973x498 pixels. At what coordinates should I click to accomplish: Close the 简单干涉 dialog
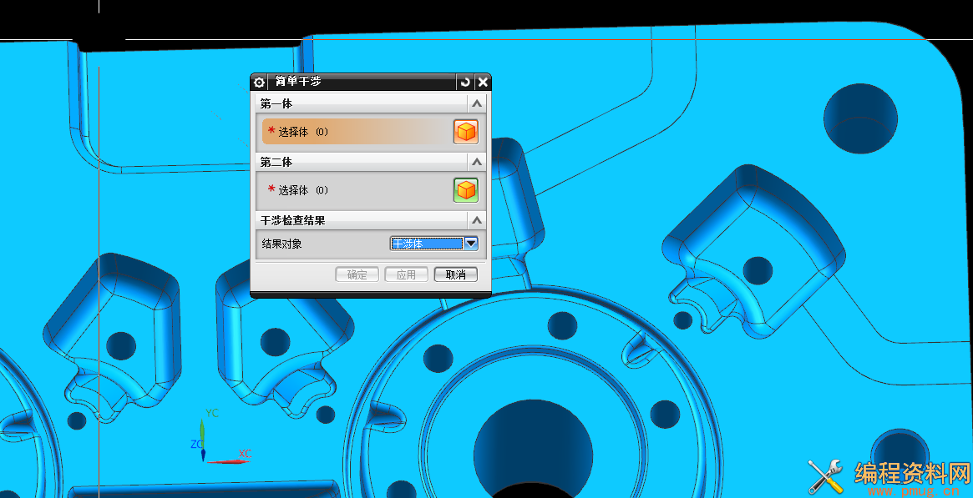click(x=483, y=82)
